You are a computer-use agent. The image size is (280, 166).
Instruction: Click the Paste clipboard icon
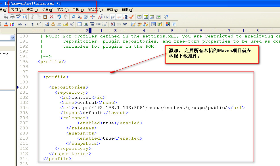tap(45, 16)
